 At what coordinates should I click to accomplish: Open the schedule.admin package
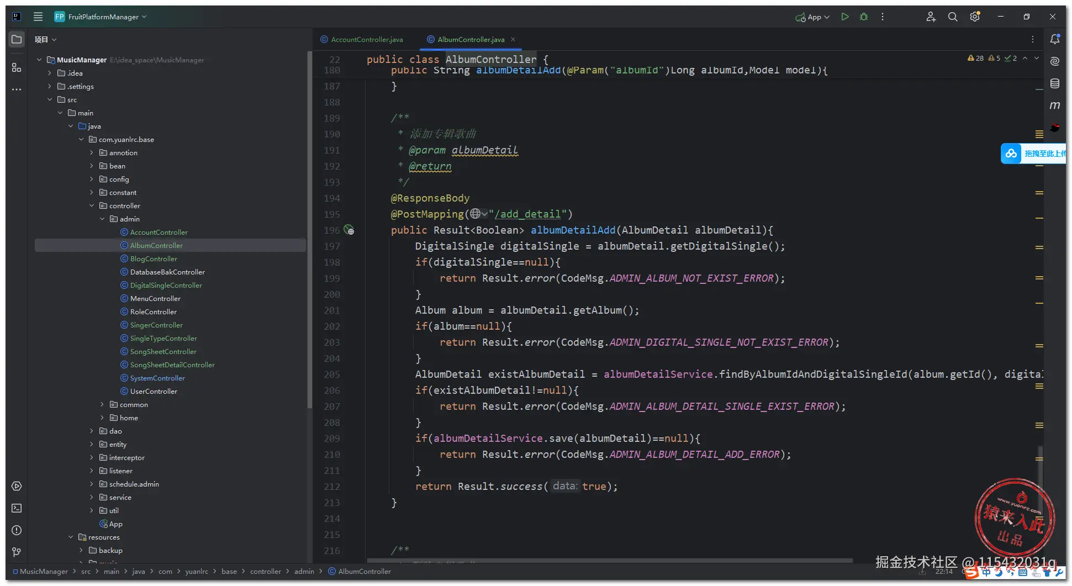click(134, 484)
